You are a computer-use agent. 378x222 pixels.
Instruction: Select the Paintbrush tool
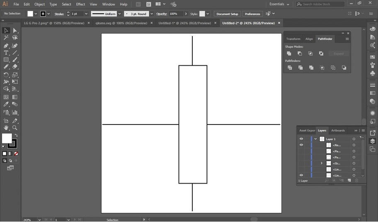[x=15, y=60]
